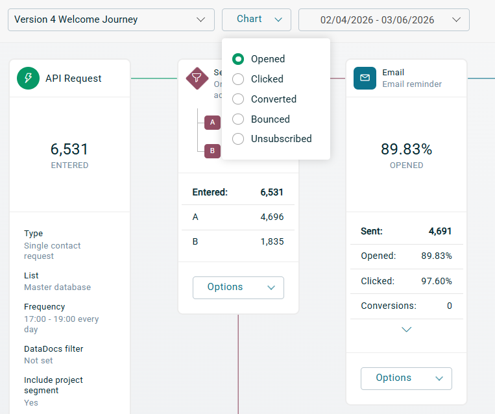Screen dimensions: 495x414
Task: Open Options on the segment card
Action: 238,287
